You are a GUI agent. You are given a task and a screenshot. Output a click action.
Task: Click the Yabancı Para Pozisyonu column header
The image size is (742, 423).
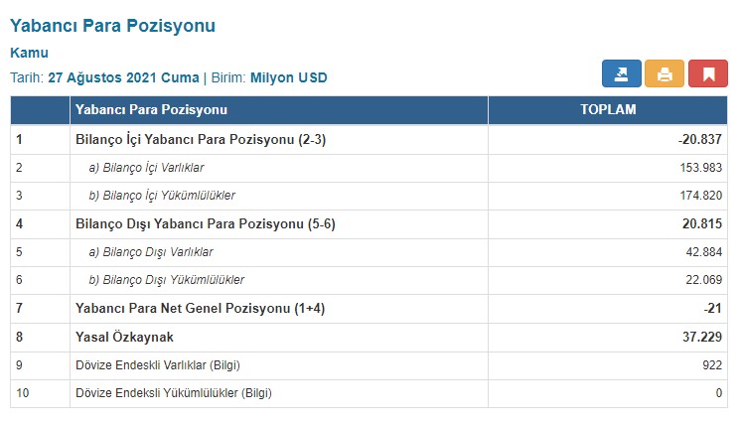point(152,109)
